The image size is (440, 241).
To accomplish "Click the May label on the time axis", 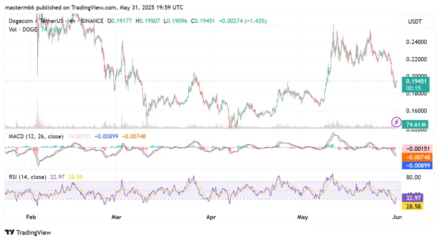I will (303, 217).
